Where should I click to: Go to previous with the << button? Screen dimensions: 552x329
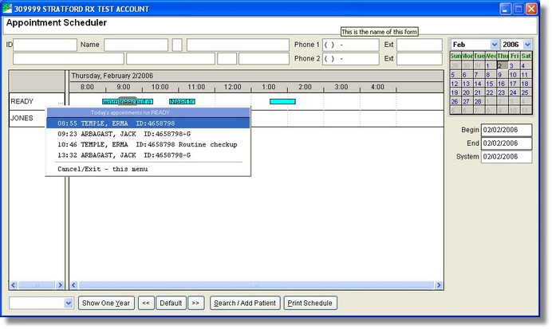(x=146, y=303)
